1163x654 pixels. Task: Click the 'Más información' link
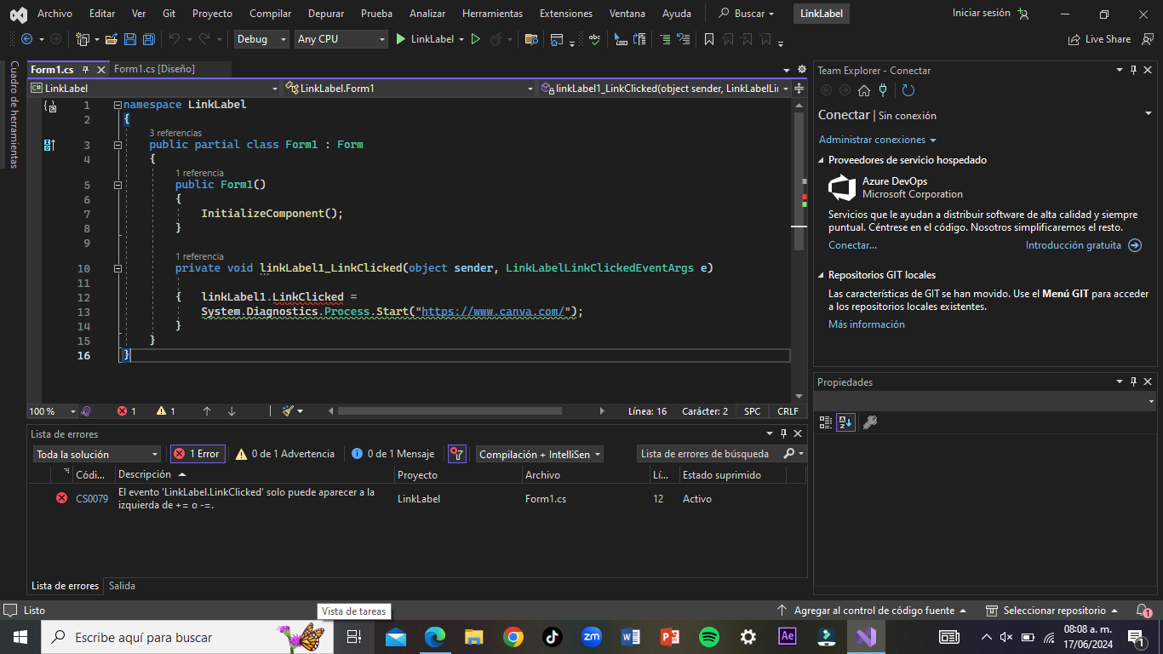coord(866,324)
